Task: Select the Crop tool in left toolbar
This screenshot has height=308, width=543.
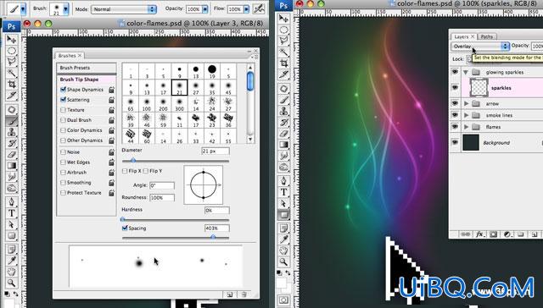Action: pos(12,84)
